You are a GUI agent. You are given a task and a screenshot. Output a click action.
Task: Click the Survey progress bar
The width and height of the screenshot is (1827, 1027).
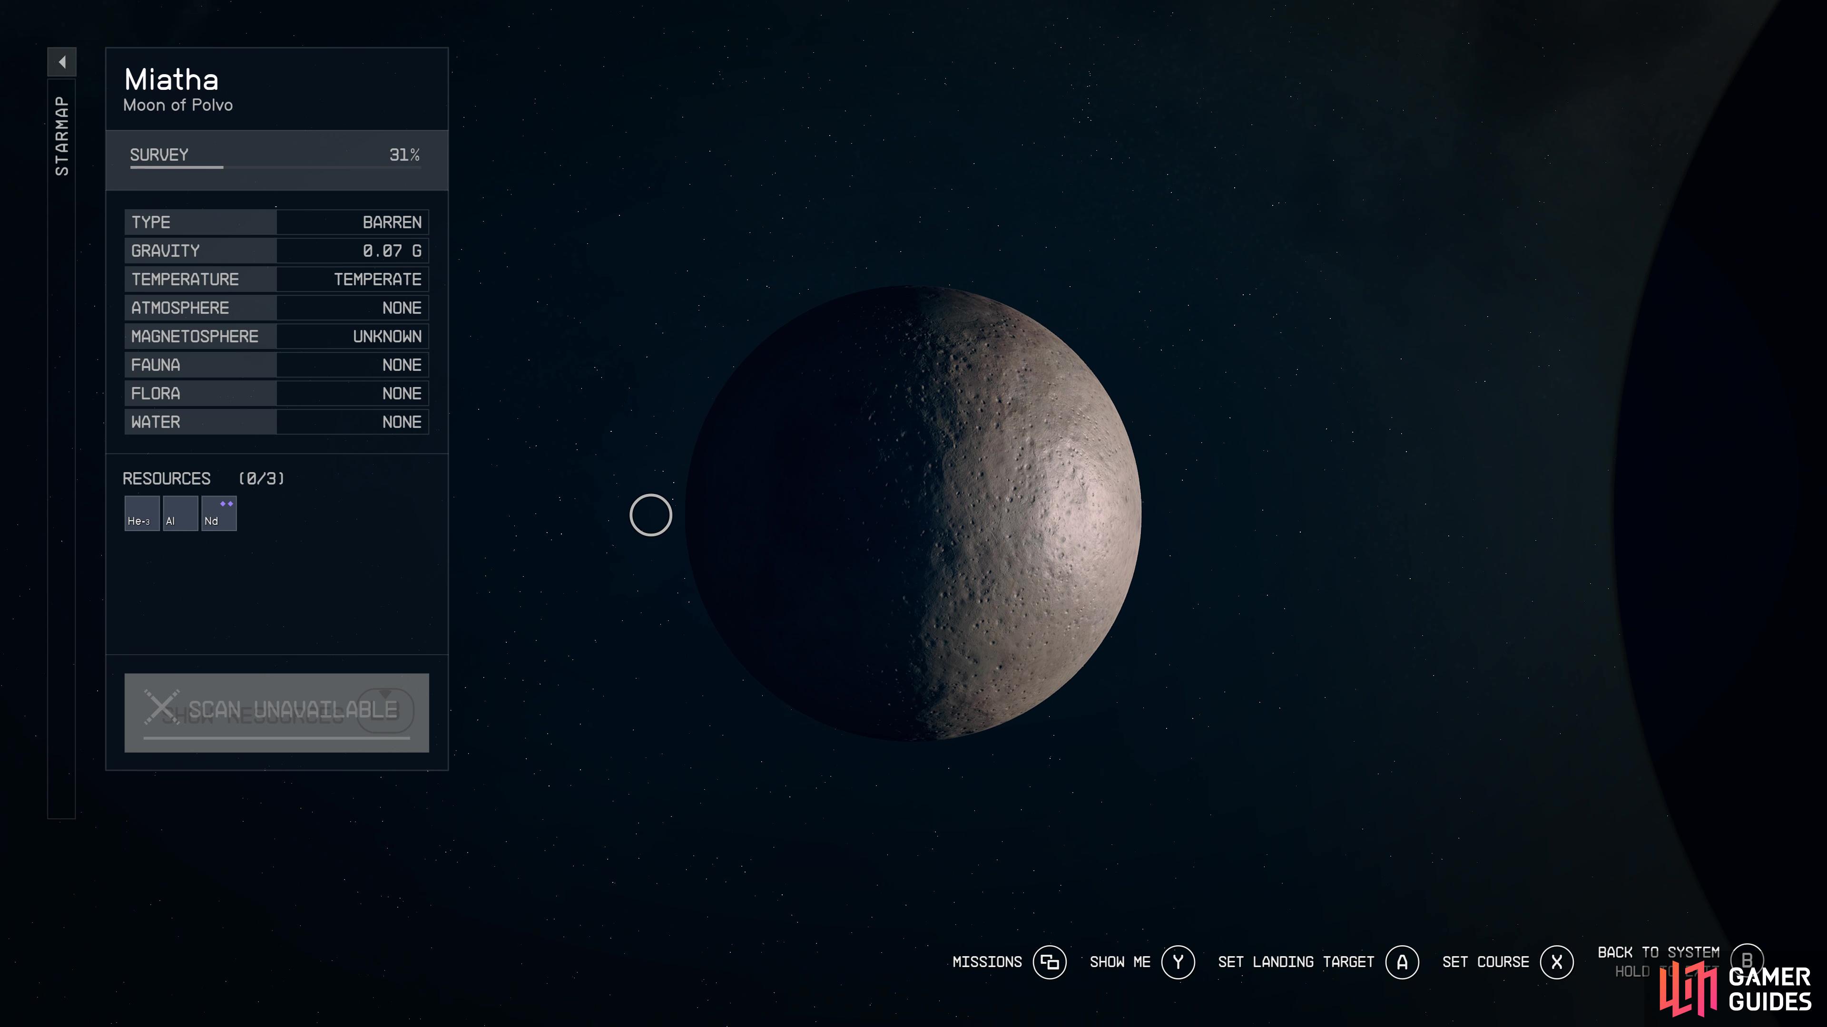(x=275, y=167)
